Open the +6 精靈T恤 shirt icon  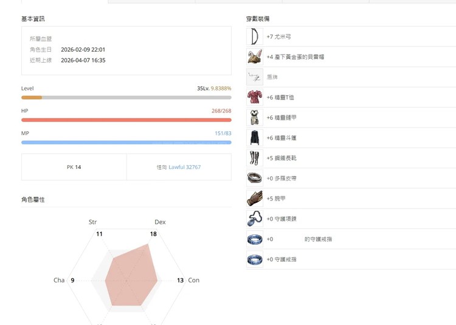(255, 97)
